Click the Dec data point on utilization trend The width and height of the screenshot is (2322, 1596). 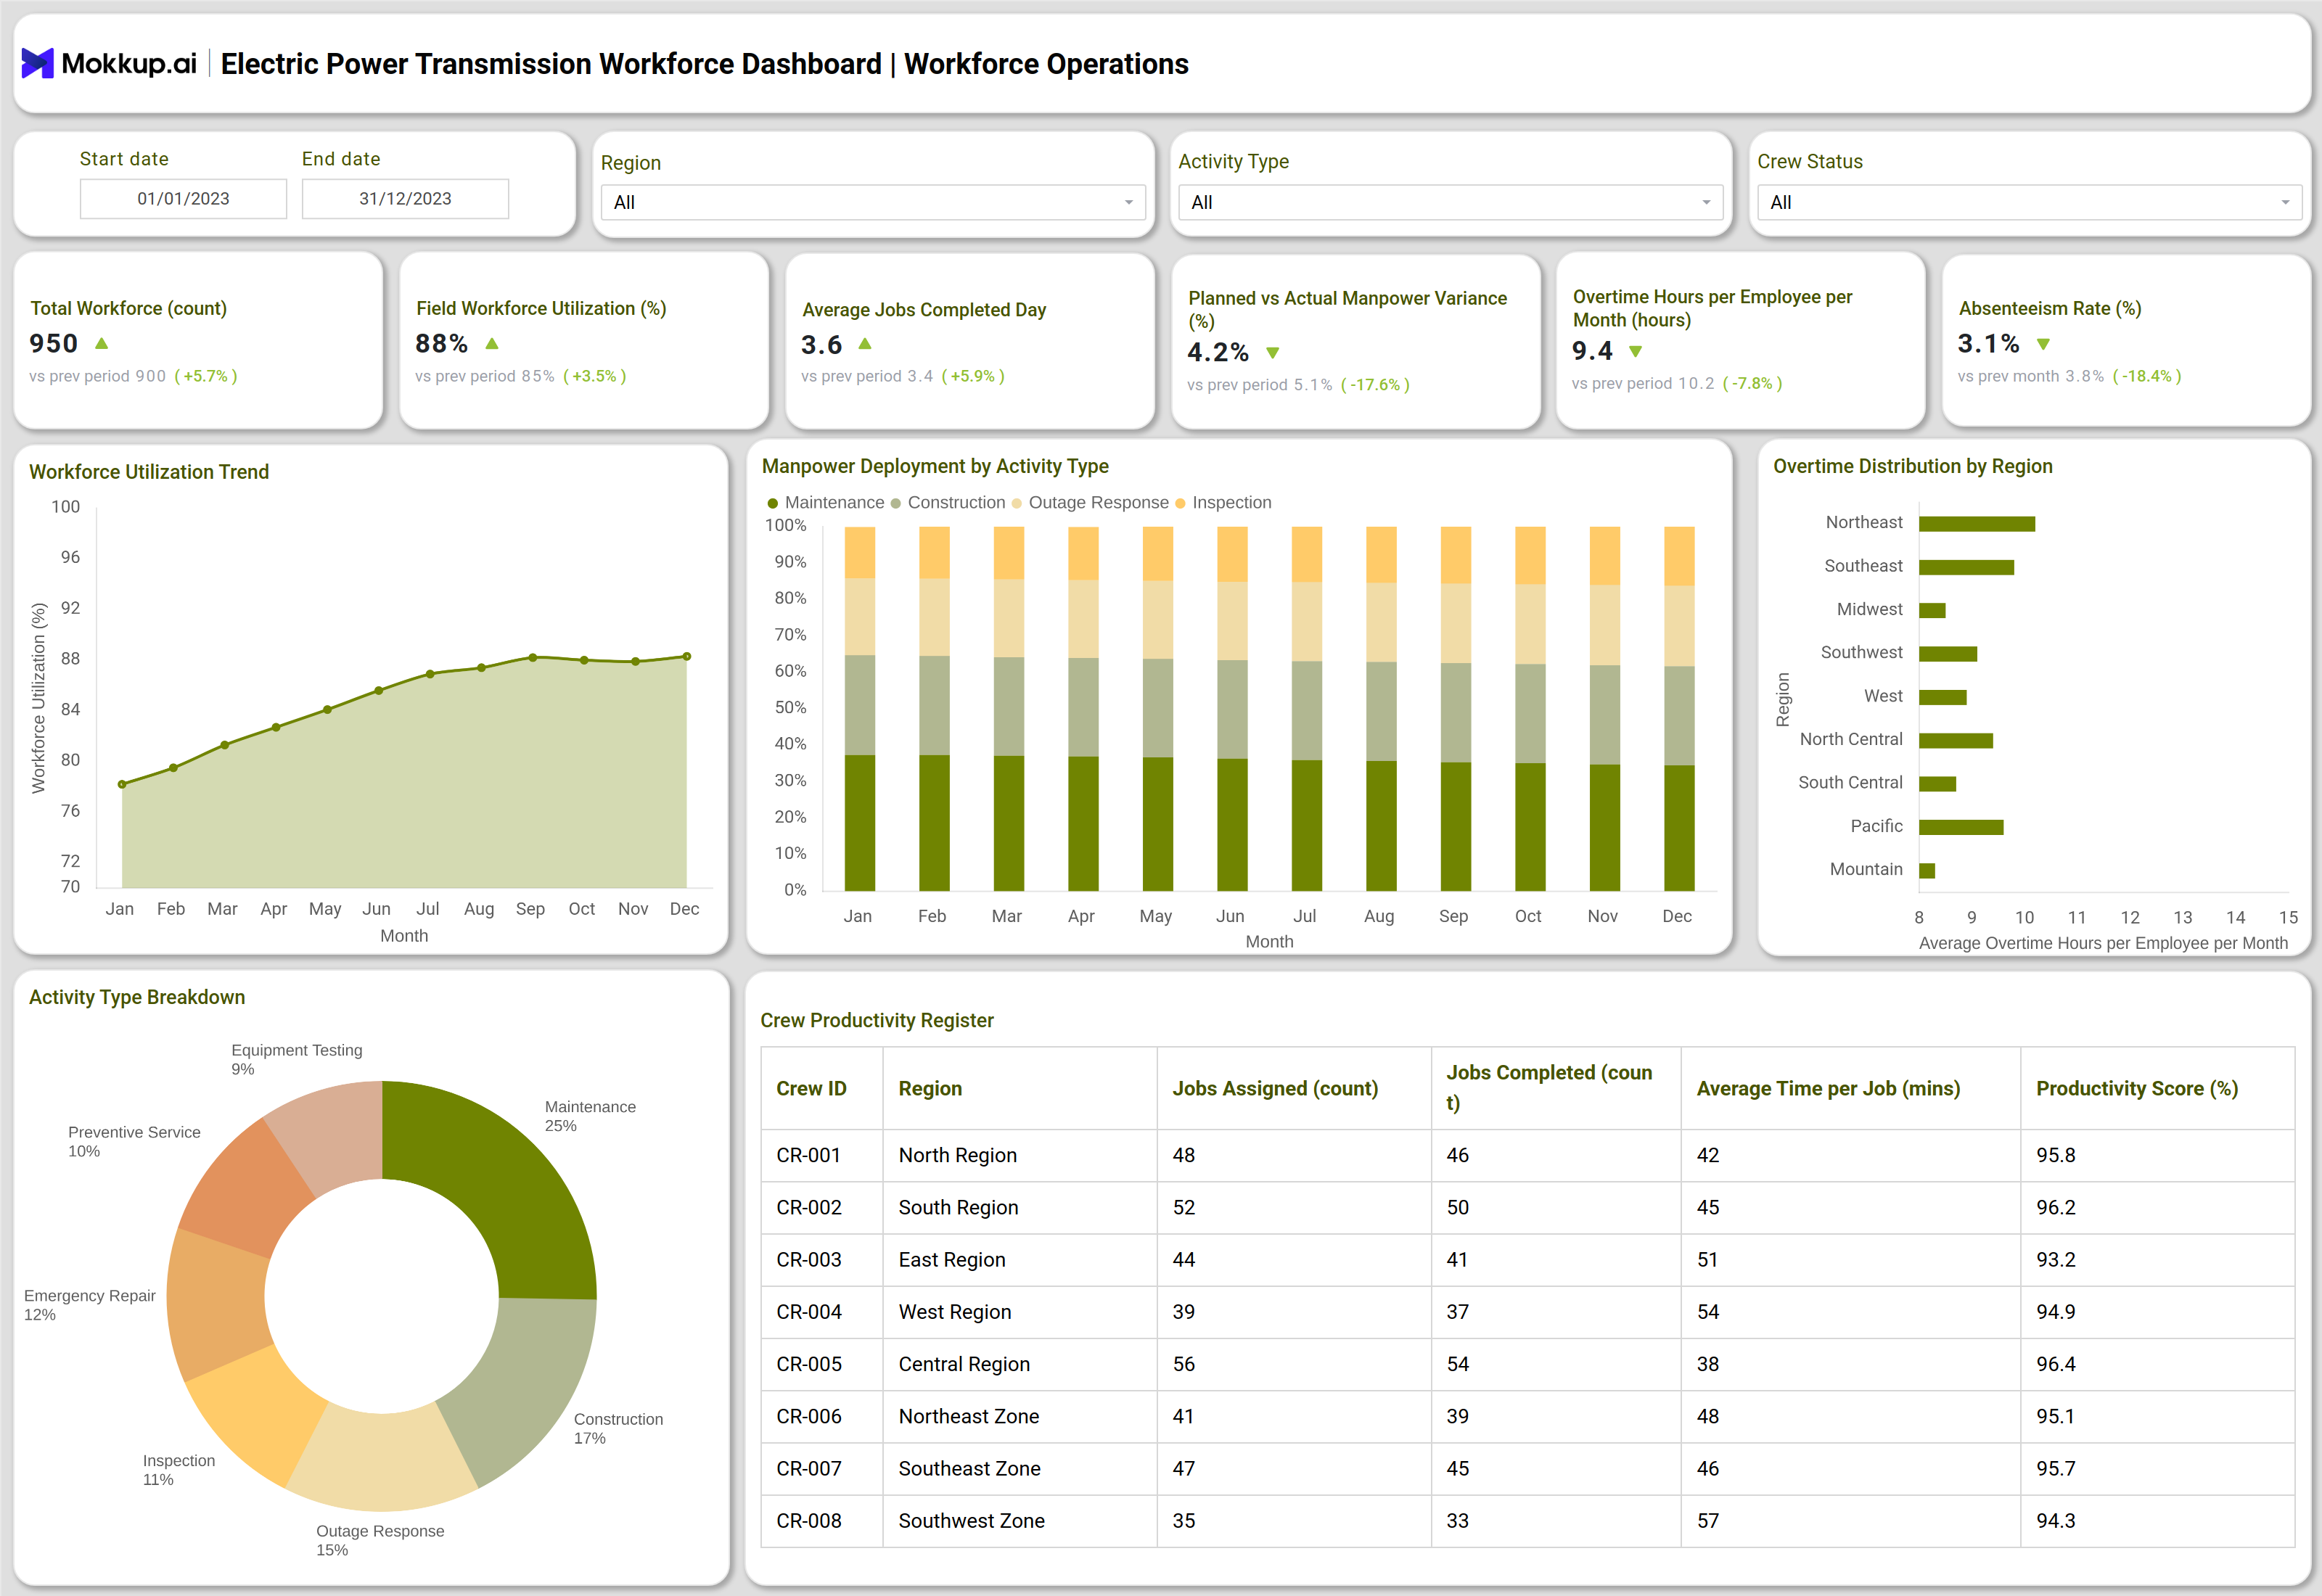click(687, 656)
